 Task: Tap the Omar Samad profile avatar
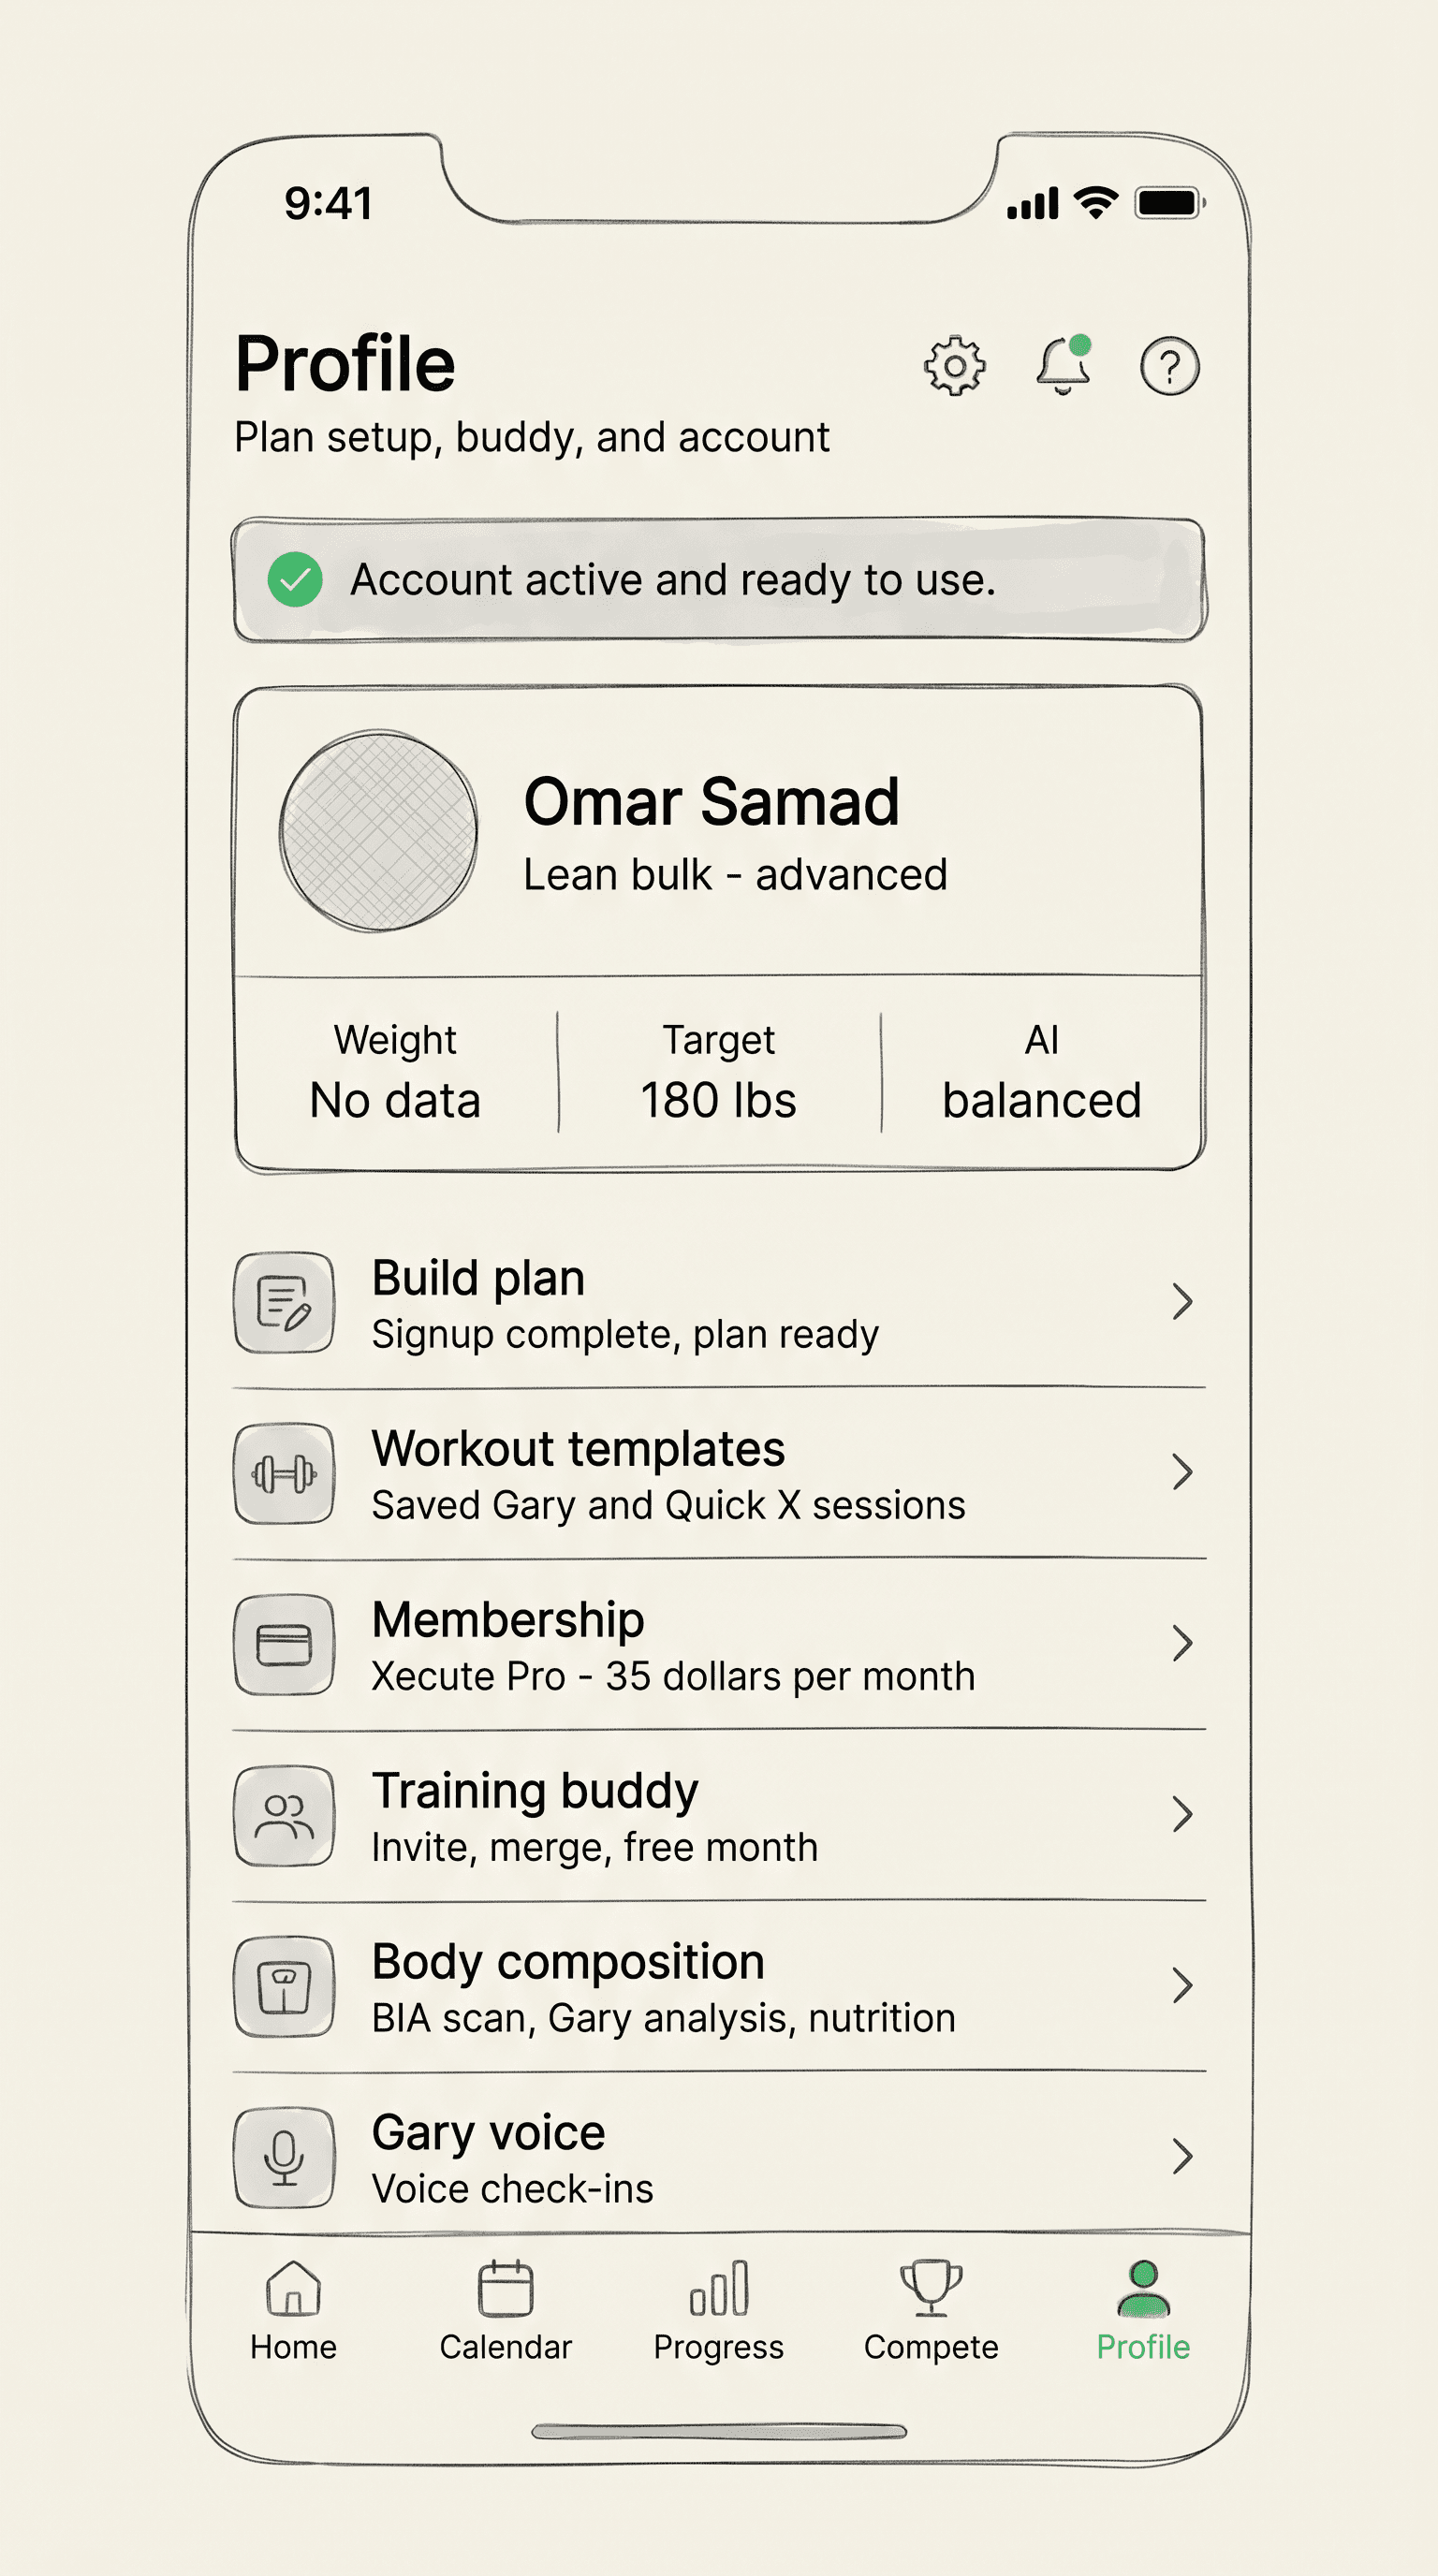pos(378,831)
